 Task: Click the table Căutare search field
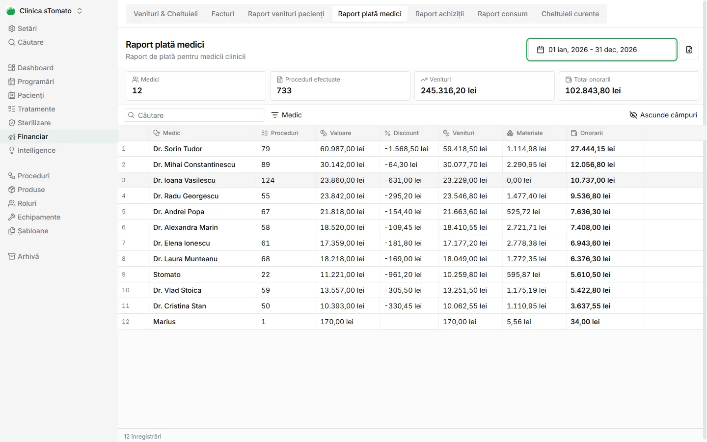pos(194,115)
